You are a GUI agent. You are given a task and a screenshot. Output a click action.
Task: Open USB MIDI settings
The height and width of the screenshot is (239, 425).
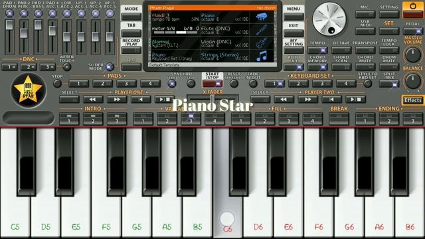click(365, 31)
